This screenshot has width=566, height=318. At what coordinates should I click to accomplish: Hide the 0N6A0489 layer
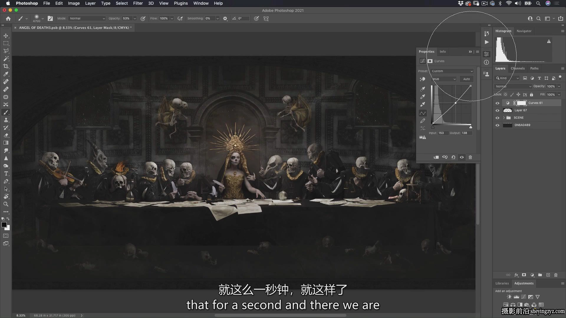(x=497, y=125)
